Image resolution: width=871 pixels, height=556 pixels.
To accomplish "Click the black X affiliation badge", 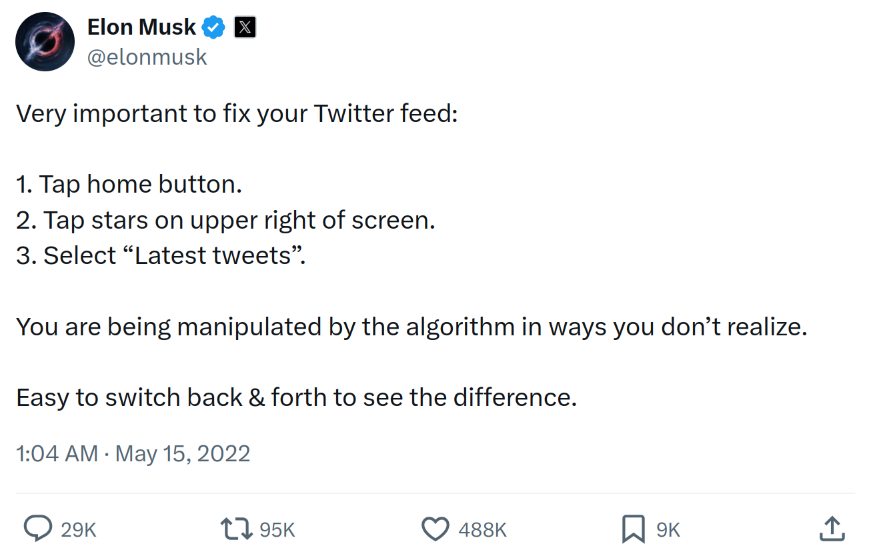I will click(x=245, y=27).
